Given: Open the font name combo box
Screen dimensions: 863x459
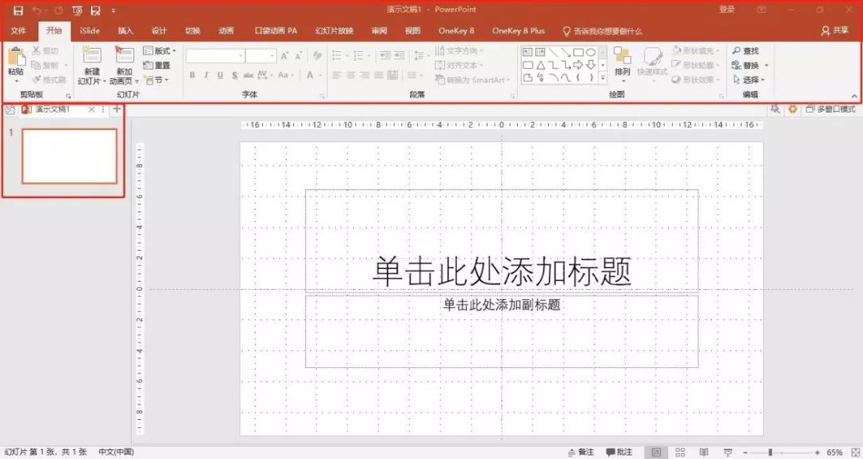Looking at the screenshot, I should coord(215,56).
